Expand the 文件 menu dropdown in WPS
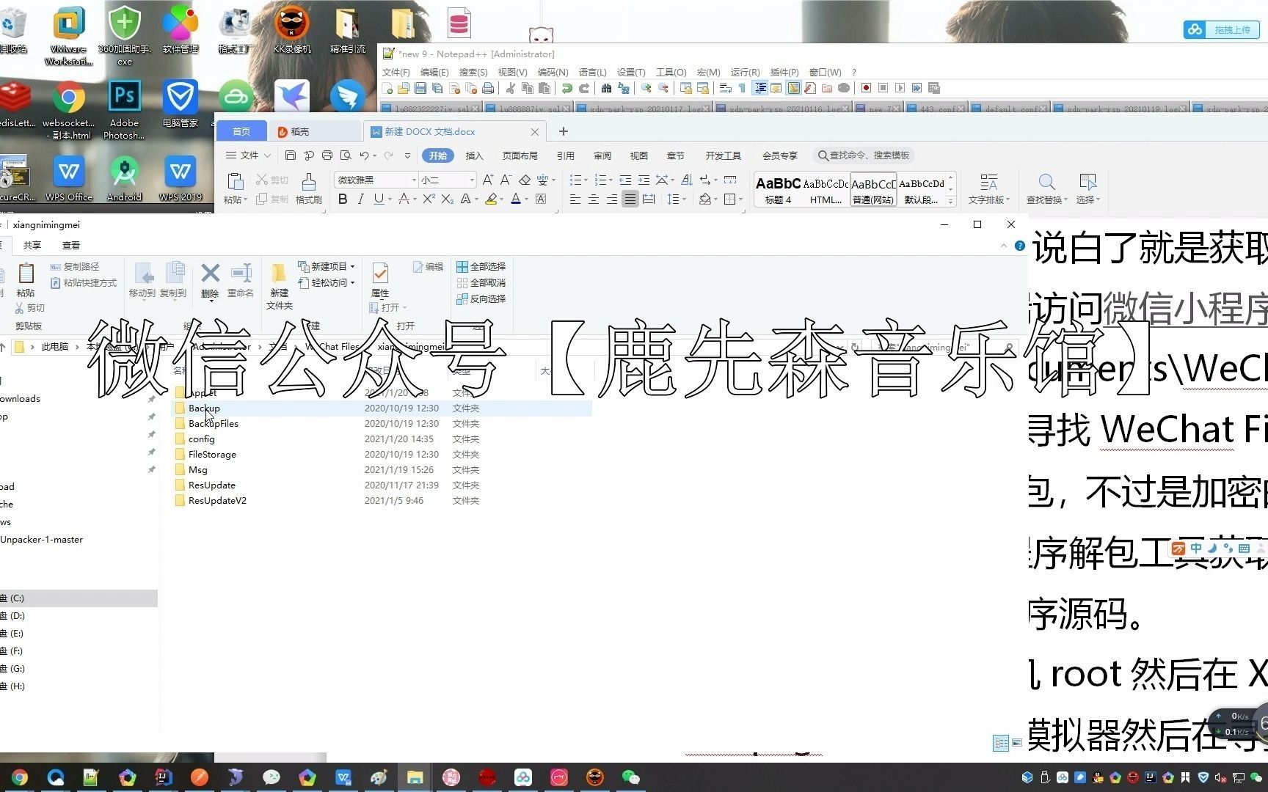The height and width of the screenshot is (792, 1268). click(248, 155)
